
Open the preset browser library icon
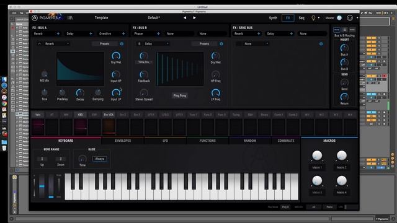(70, 18)
